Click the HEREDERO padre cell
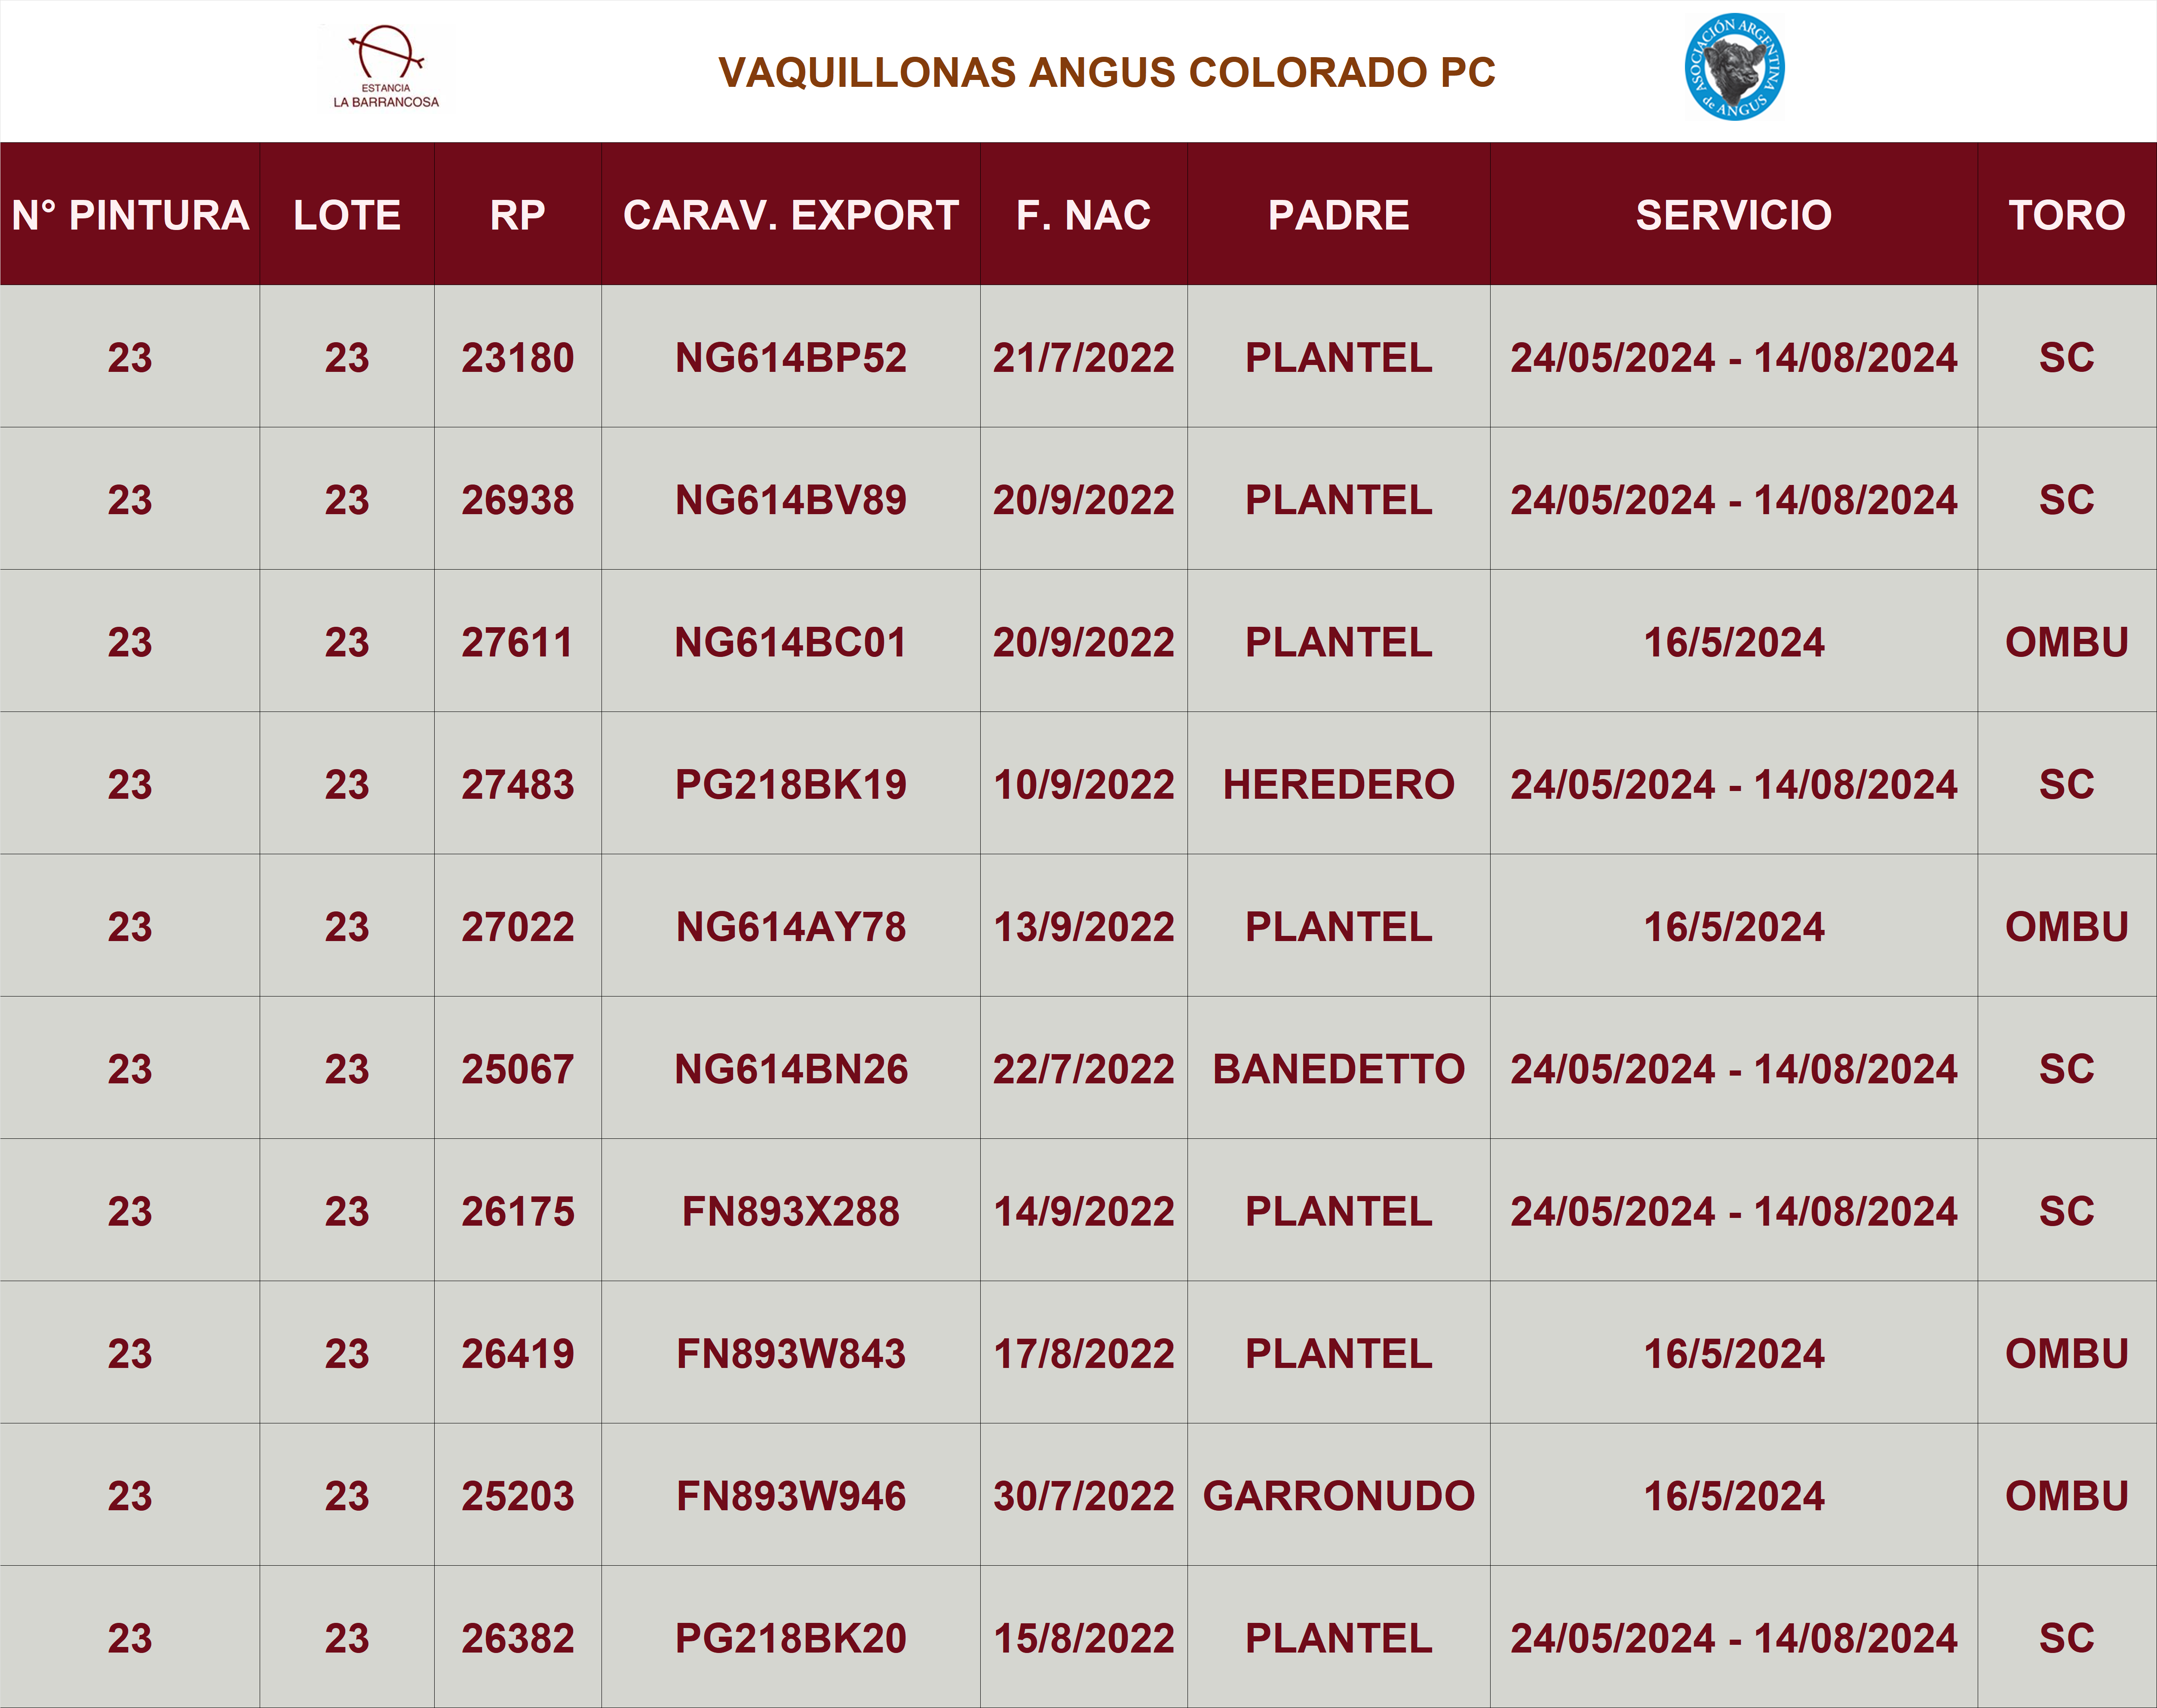Image resolution: width=2157 pixels, height=1708 pixels. tap(1338, 784)
